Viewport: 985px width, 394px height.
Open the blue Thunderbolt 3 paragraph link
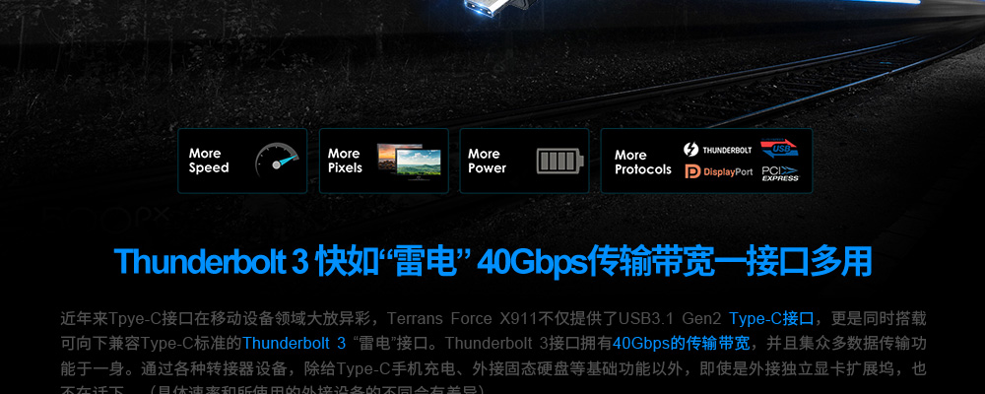coord(294,344)
